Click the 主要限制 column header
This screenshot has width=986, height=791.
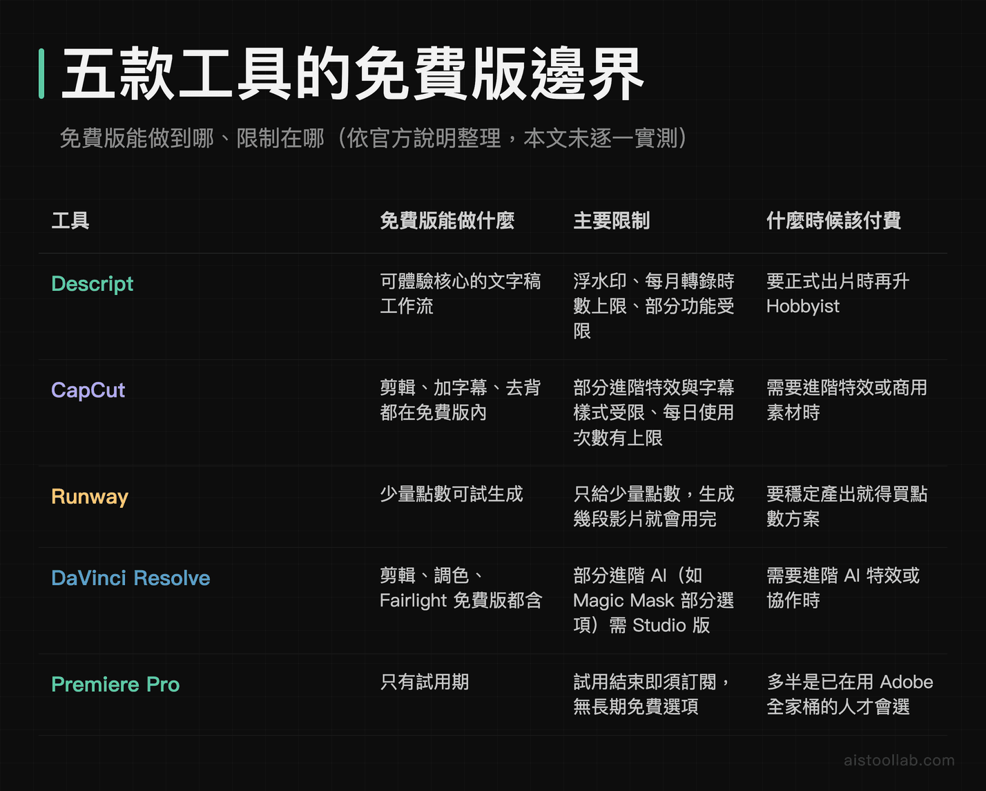(x=612, y=221)
